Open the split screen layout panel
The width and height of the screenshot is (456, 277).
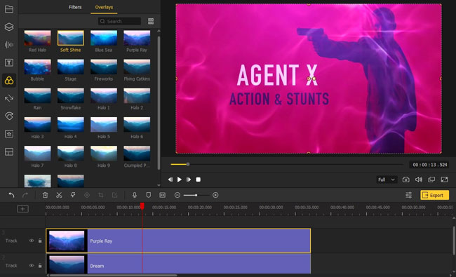[9, 151]
